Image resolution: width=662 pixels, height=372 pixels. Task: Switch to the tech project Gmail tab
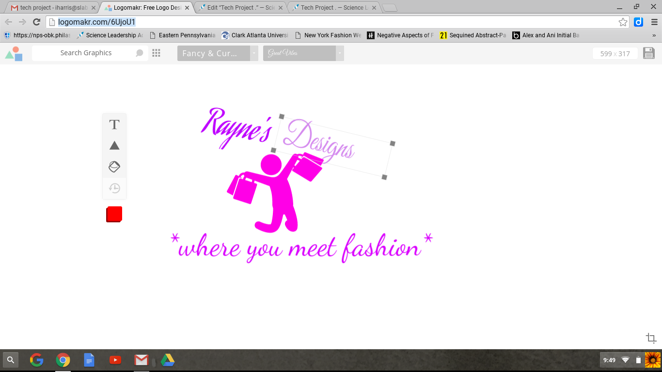[50, 8]
